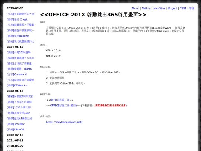Collapse the 2023-01-16 date section
This screenshot has width=201, height=151.
click(x=15, y=91)
